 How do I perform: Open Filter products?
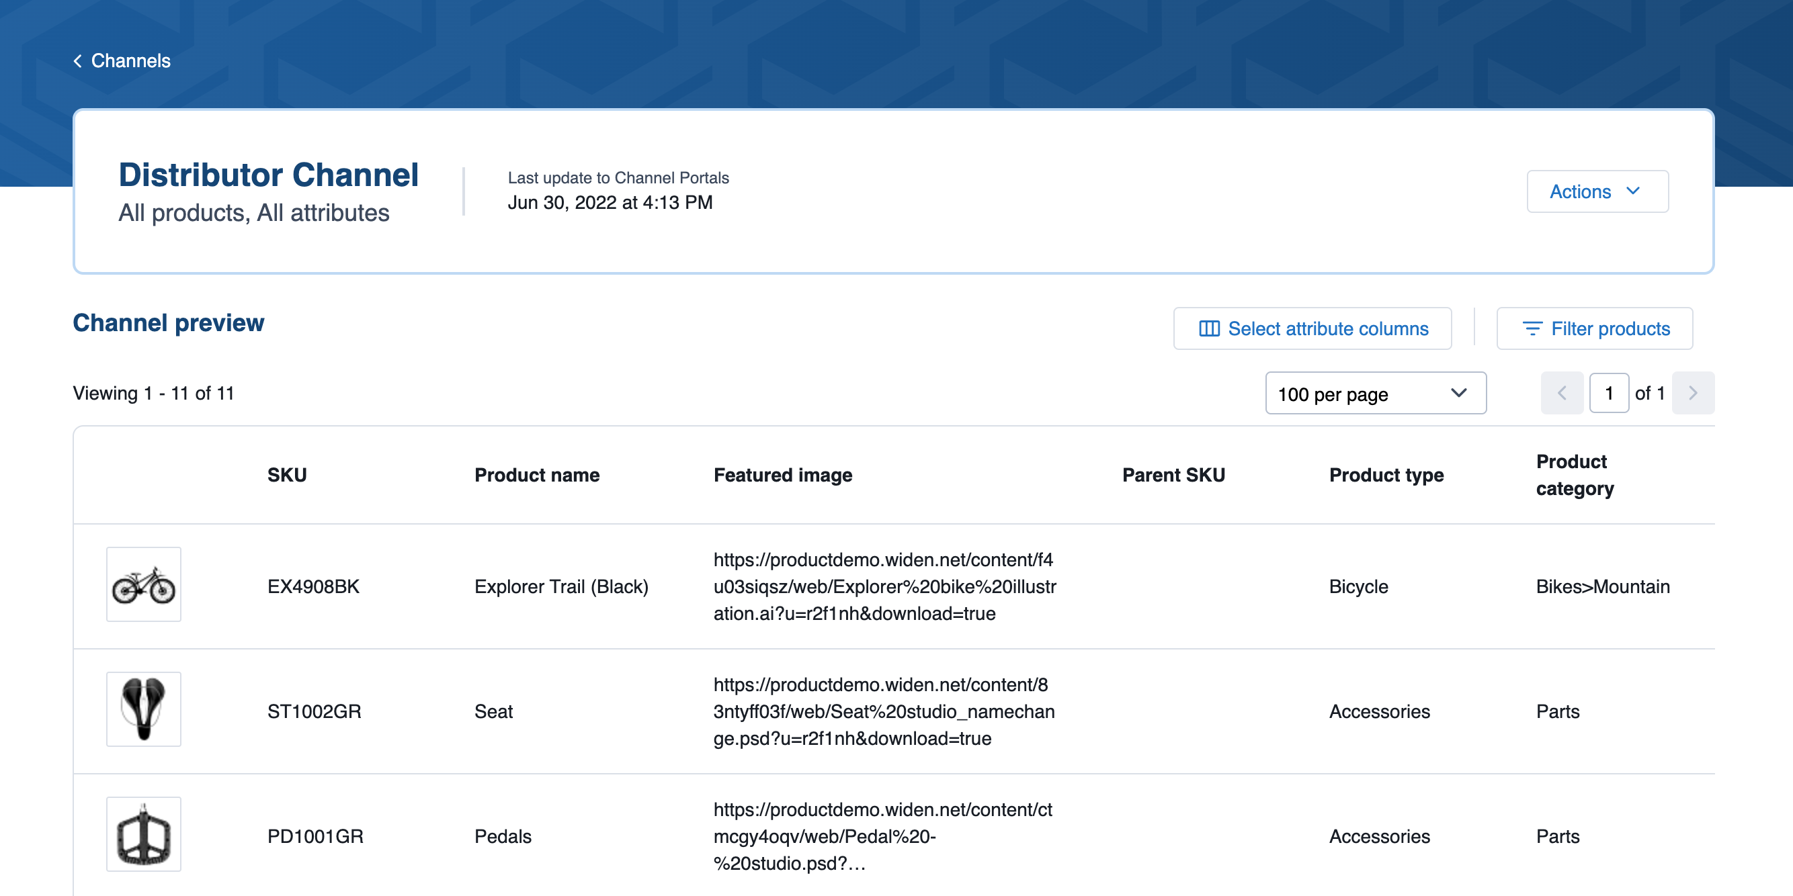pyautogui.click(x=1595, y=329)
